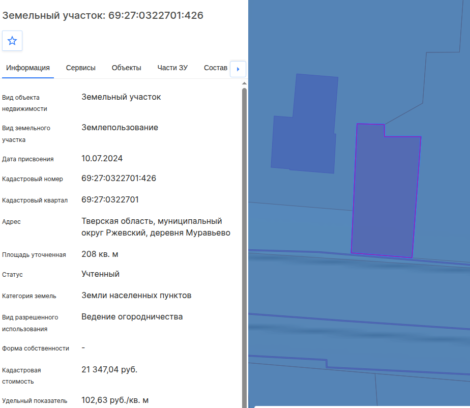This screenshot has width=470, height=408.
Task: Click cadastral cost 21 347,04 руб.
Action: coord(109,370)
